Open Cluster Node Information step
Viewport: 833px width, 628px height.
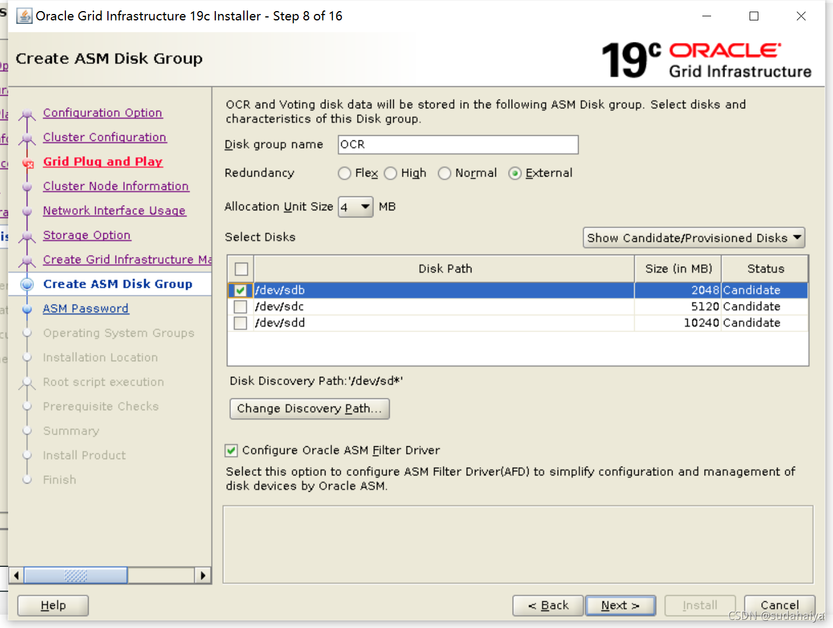(116, 186)
